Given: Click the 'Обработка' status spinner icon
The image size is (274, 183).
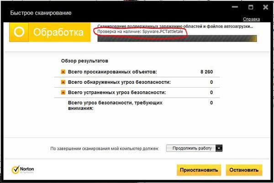Looking at the screenshot, I should [x=19, y=32].
